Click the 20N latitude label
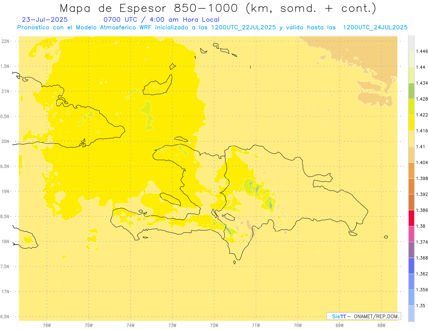 pos(5,141)
